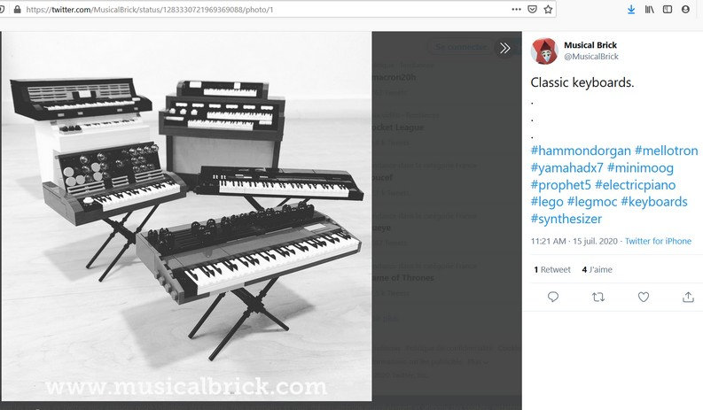Click the site padlock security icon
This screenshot has width=703, height=410.
click(x=17, y=10)
